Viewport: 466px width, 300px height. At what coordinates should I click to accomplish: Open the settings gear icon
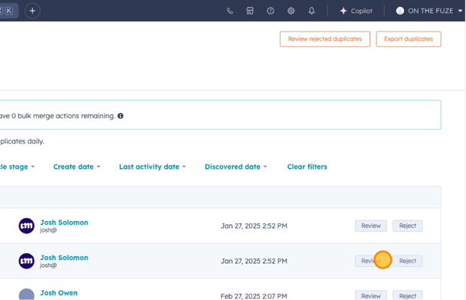(x=291, y=11)
